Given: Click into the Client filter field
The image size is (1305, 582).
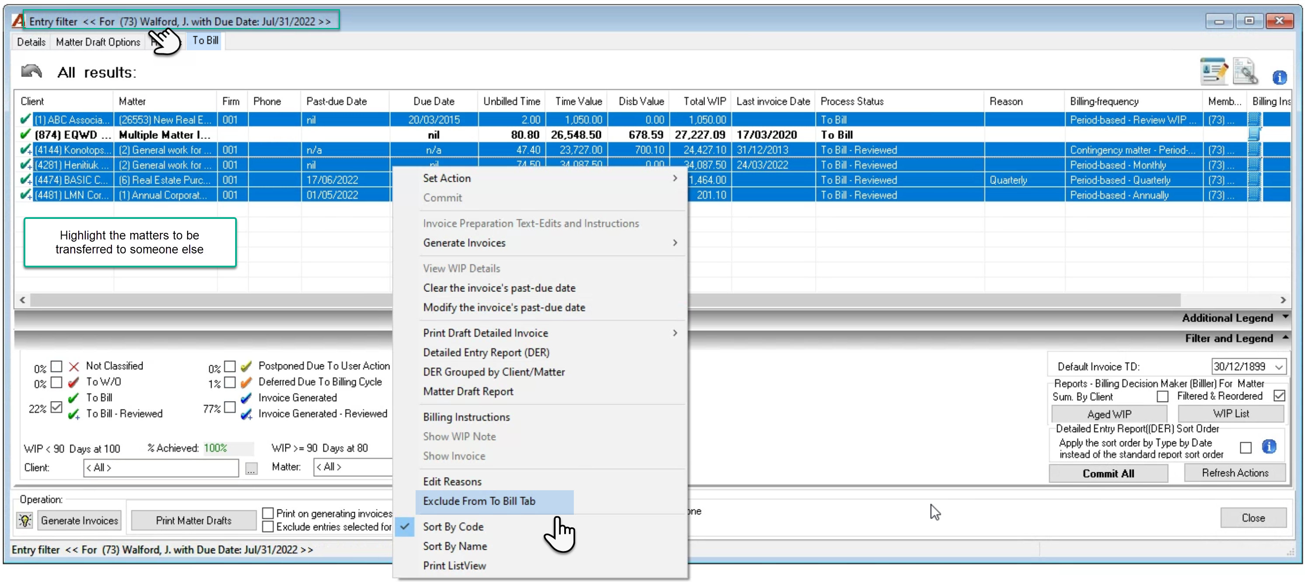Looking at the screenshot, I should 160,468.
